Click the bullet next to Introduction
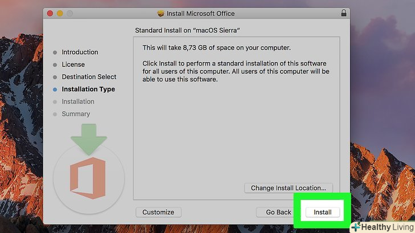Viewport: 415px width, 233px height. click(x=55, y=52)
